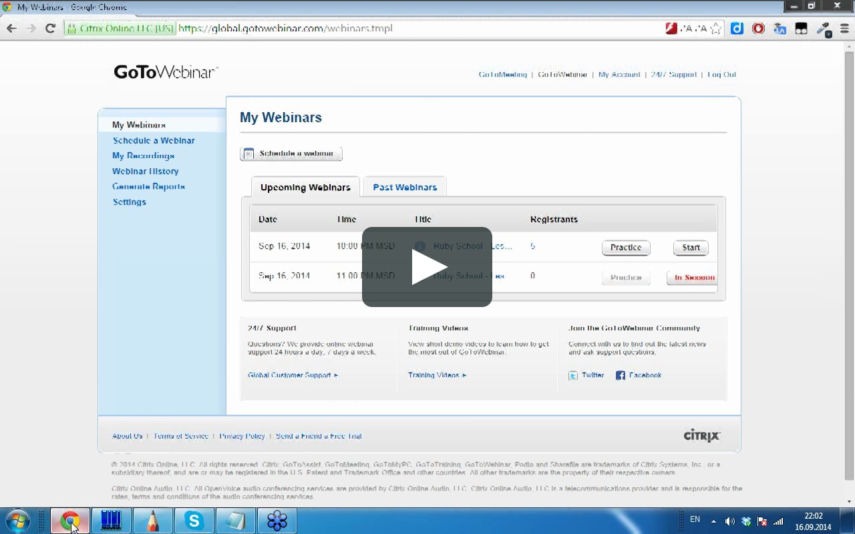The height and width of the screenshot is (534, 855).
Task: Click the browser address bar URL
Action: coord(286,29)
